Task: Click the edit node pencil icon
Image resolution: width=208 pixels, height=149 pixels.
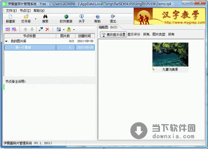Action: pyautogui.click(x=41, y=29)
